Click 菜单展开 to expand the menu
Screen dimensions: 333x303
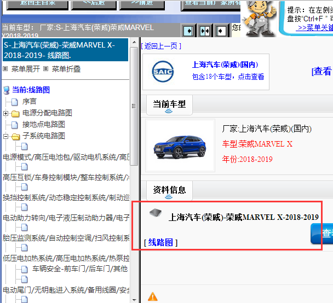pyautogui.click(x=26, y=69)
